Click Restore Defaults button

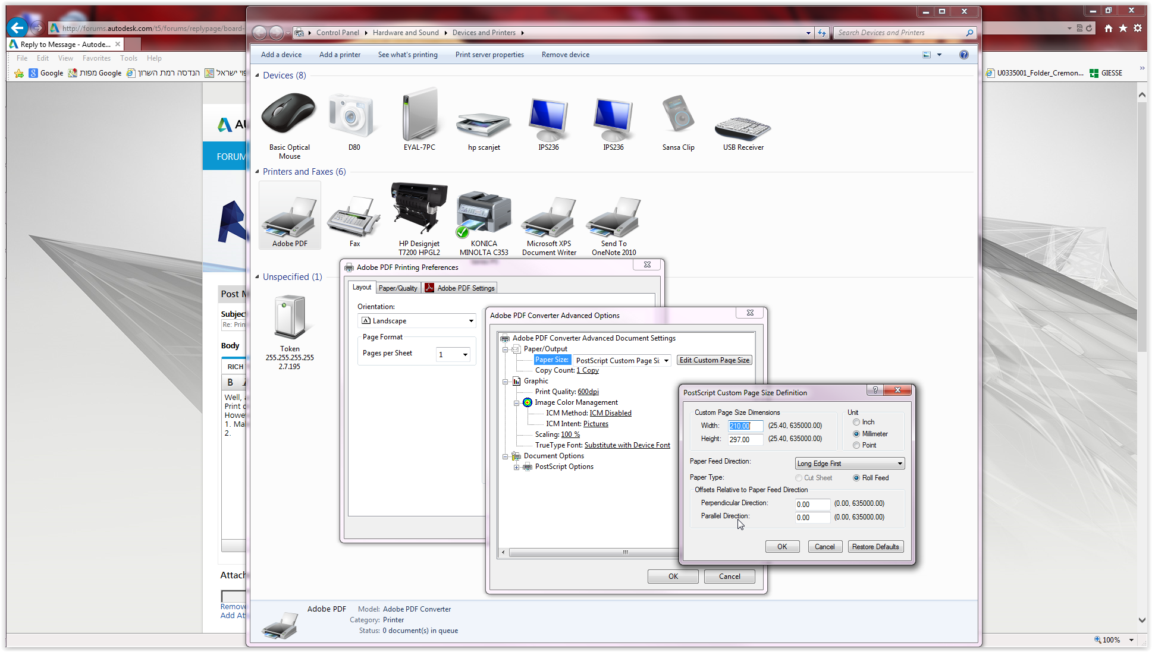pos(875,547)
